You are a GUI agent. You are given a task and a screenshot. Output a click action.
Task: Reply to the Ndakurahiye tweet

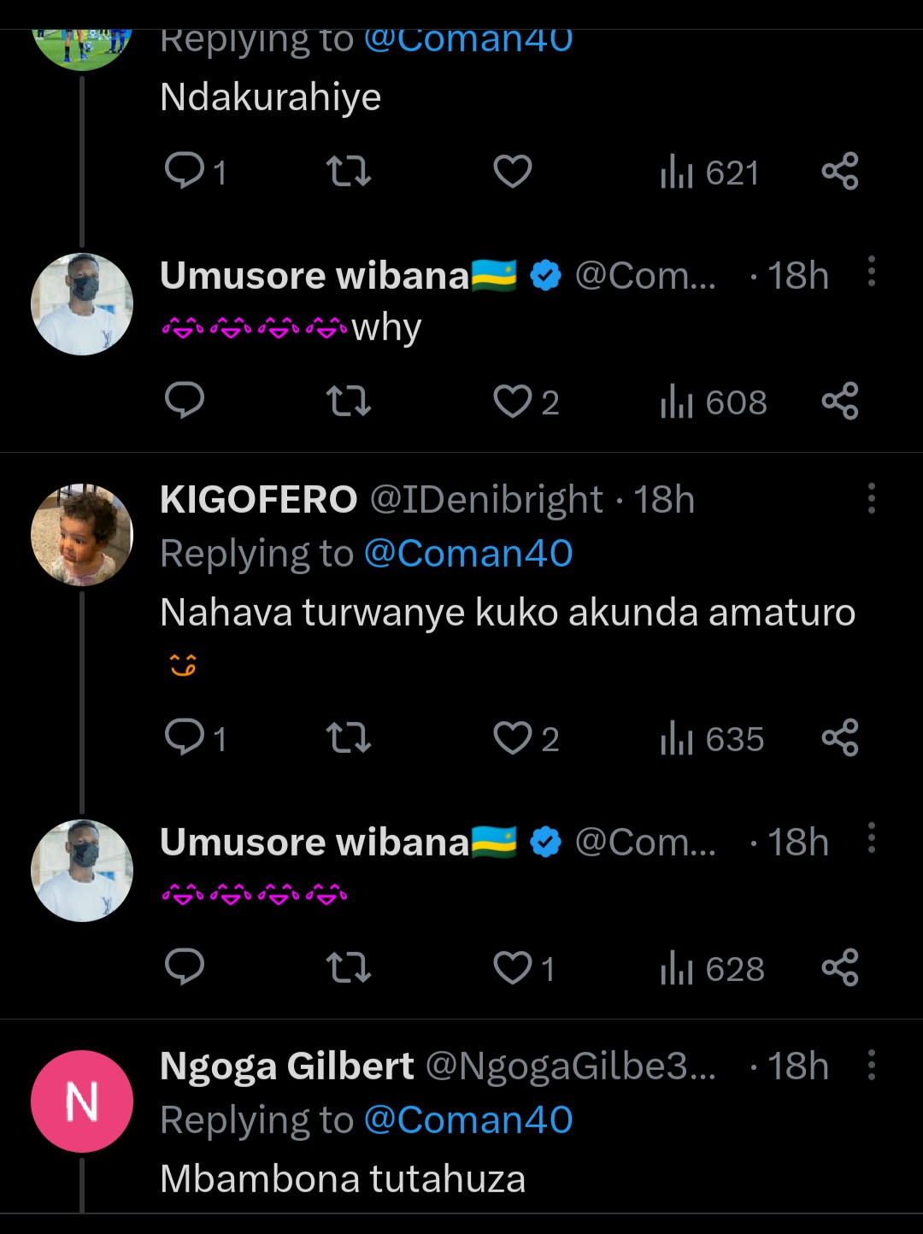185,172
